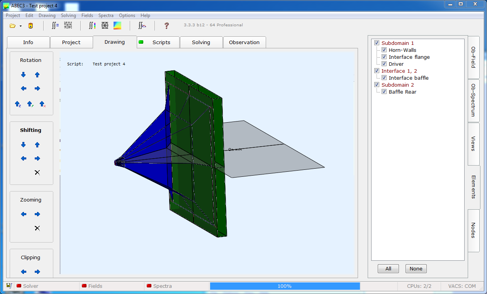The width and height of the screenshot is (487, 294).
Task: Switch to the Info tab
Action: point(28,42)
